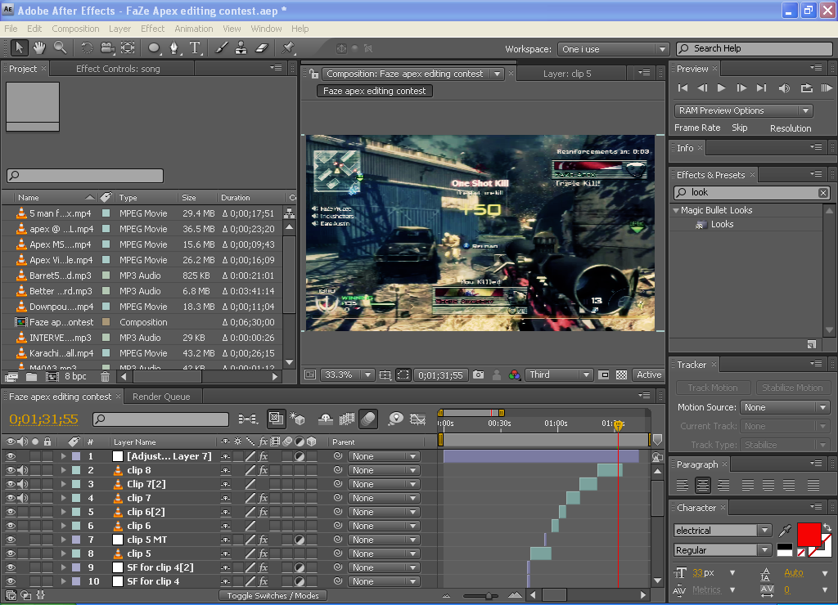Select the Hand tool

point(38,48)
